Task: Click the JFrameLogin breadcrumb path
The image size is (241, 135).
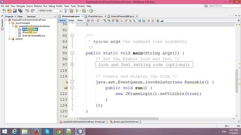Action: [84, 122]
